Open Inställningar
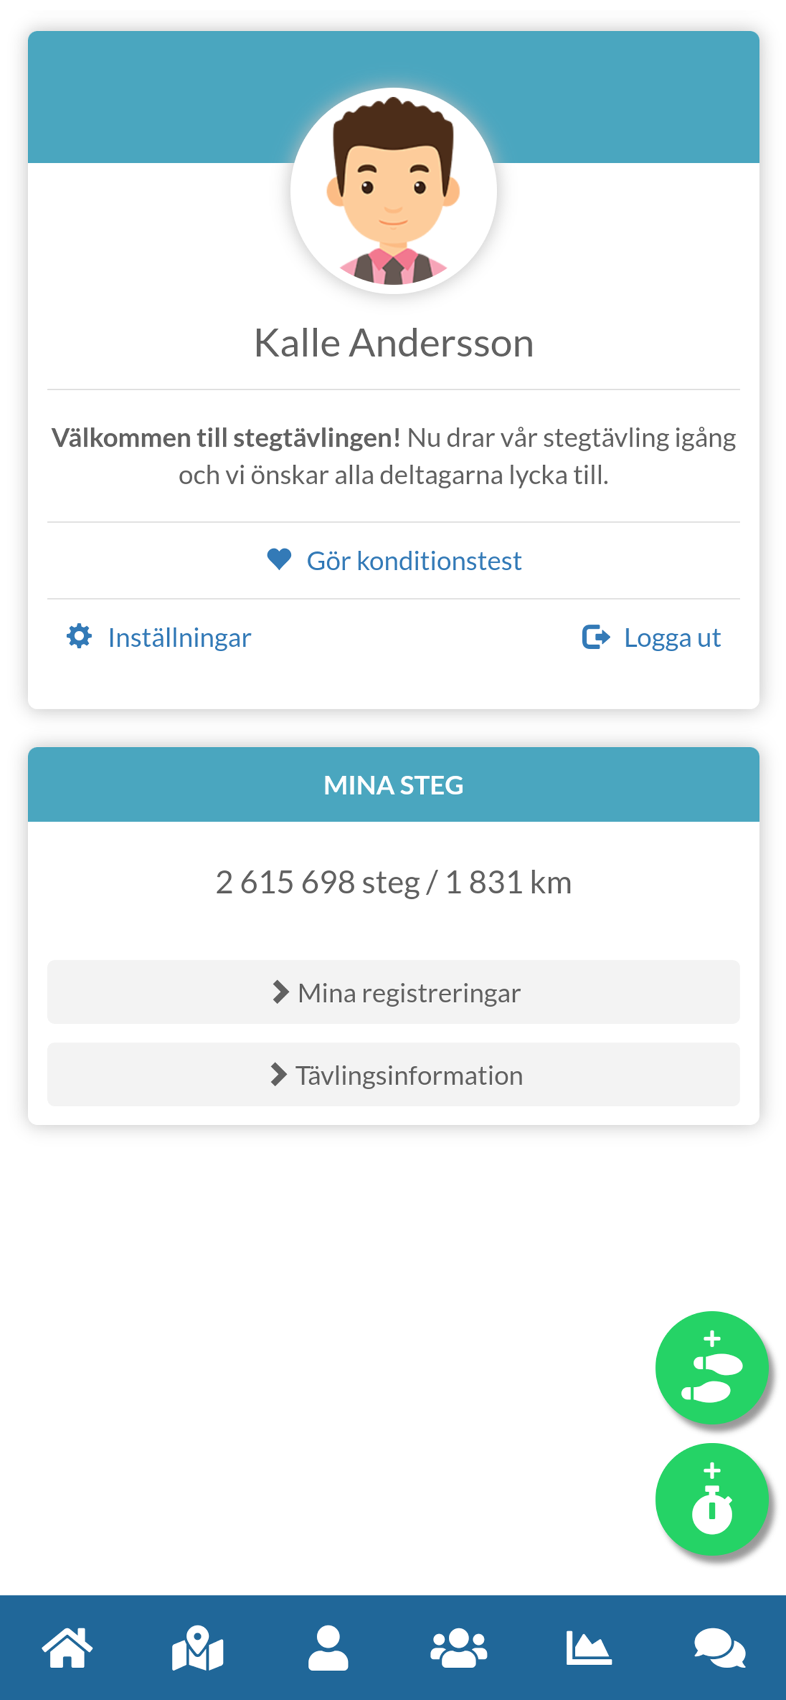 179,636
